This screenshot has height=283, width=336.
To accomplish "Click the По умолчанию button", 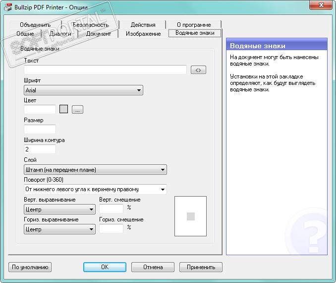I will tap(30, 267).
